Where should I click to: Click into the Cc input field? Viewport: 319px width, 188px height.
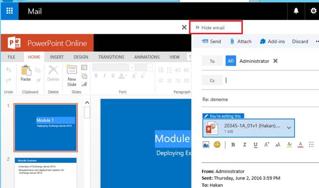pos(271,80)
